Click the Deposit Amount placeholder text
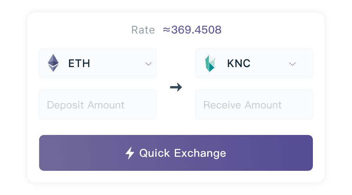Image resolution: width=352 pixels, height=195 pixels. 86,105
